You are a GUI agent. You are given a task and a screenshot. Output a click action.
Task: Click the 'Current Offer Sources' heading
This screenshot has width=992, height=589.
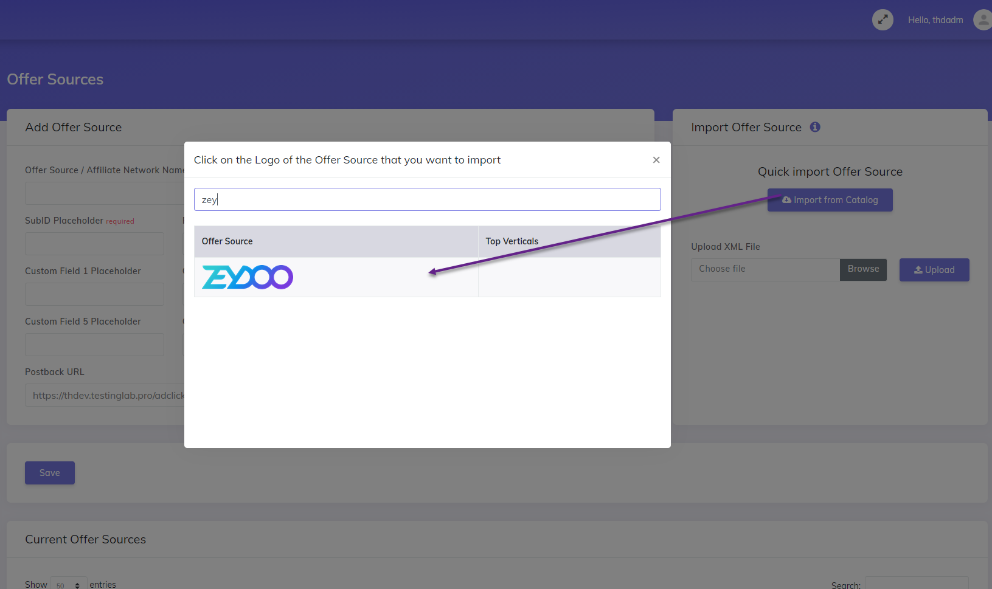pos(86,540)
